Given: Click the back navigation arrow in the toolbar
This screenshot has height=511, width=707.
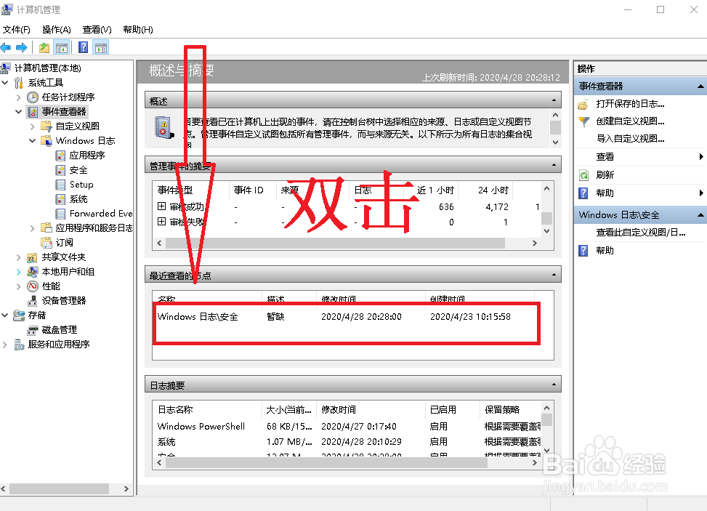Looking at the screenshot, I should [x=6, y=47].
